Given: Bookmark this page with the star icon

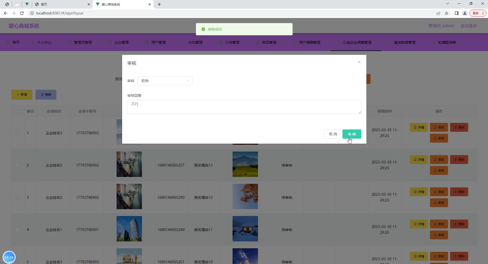Looking at the screenshot, I should 447,13.
